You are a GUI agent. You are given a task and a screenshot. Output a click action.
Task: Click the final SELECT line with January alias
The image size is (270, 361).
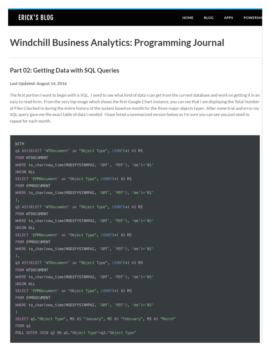click(x=95, y=319)
